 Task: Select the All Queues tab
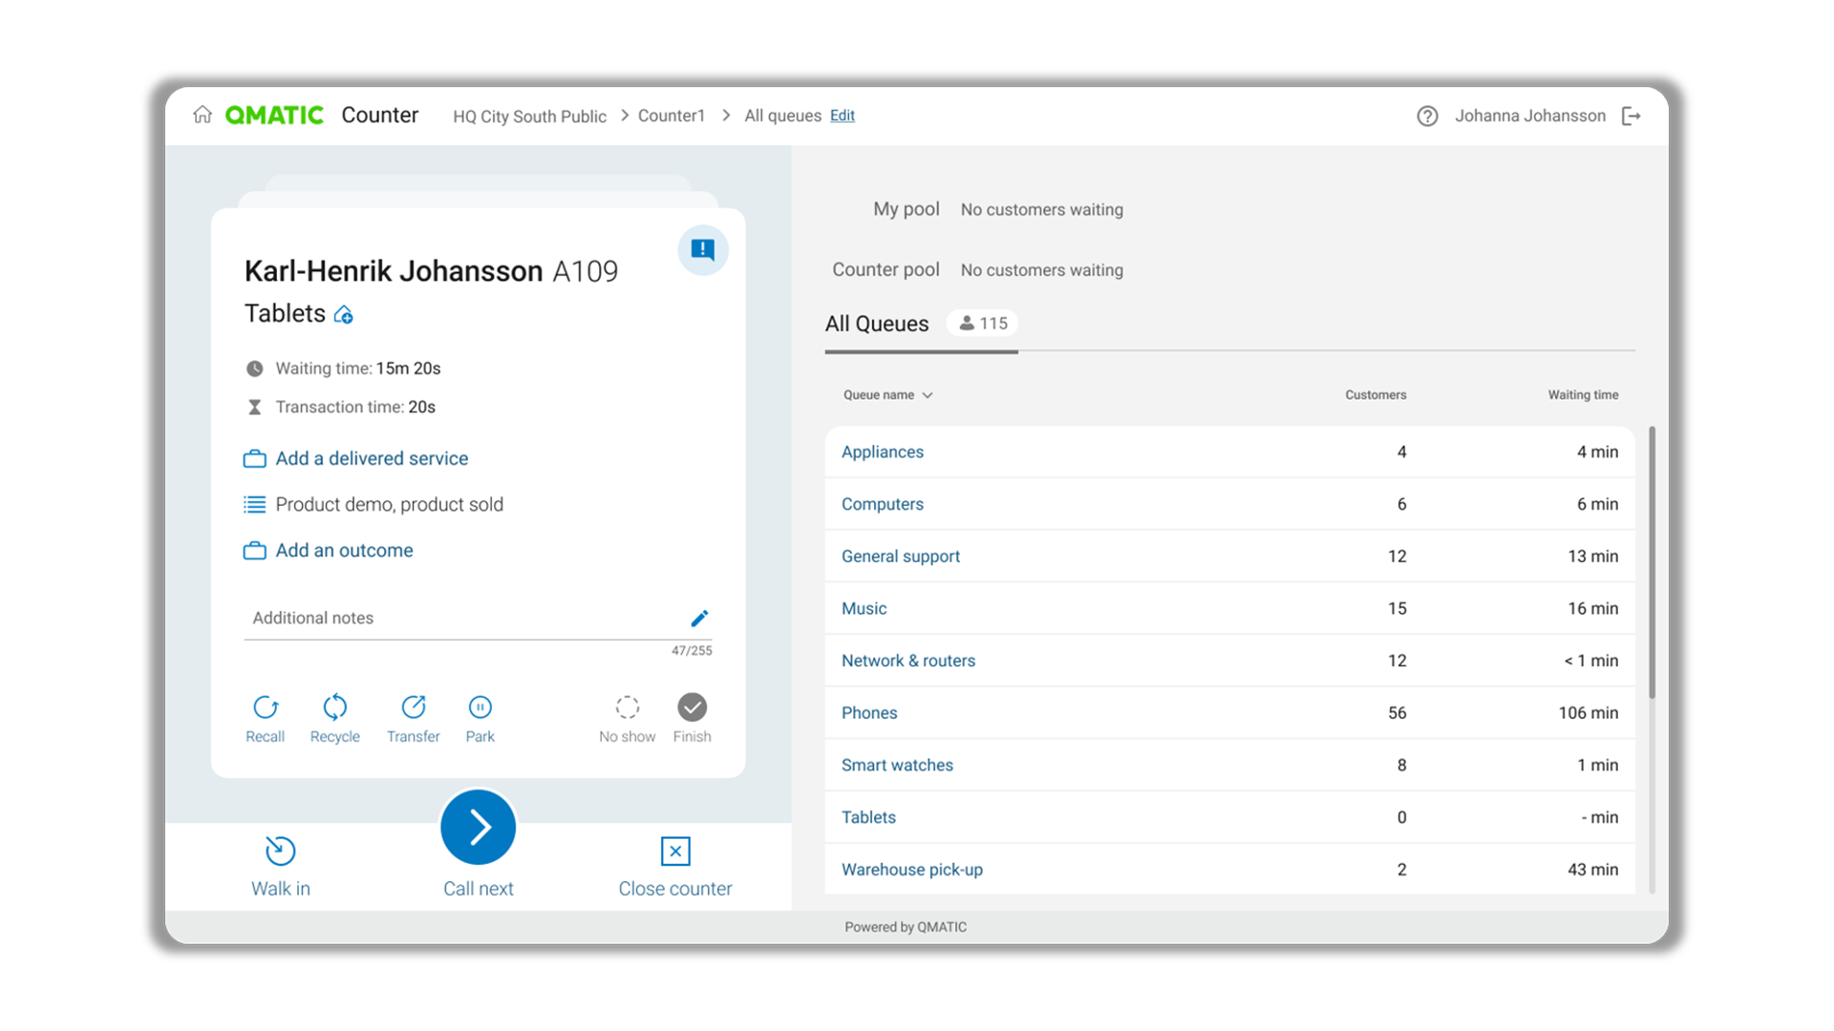point(877,324)
